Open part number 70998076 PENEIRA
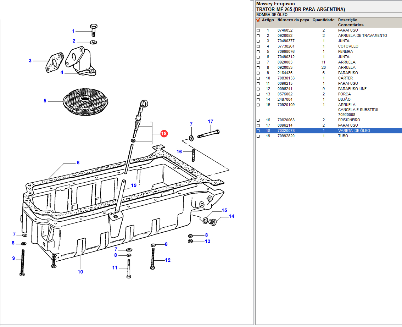402x327 pixels. pos(286,51)
